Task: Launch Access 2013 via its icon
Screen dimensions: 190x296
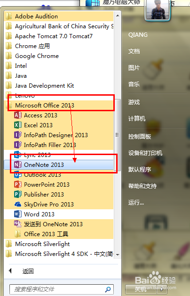Action: (x=18, y=115)
